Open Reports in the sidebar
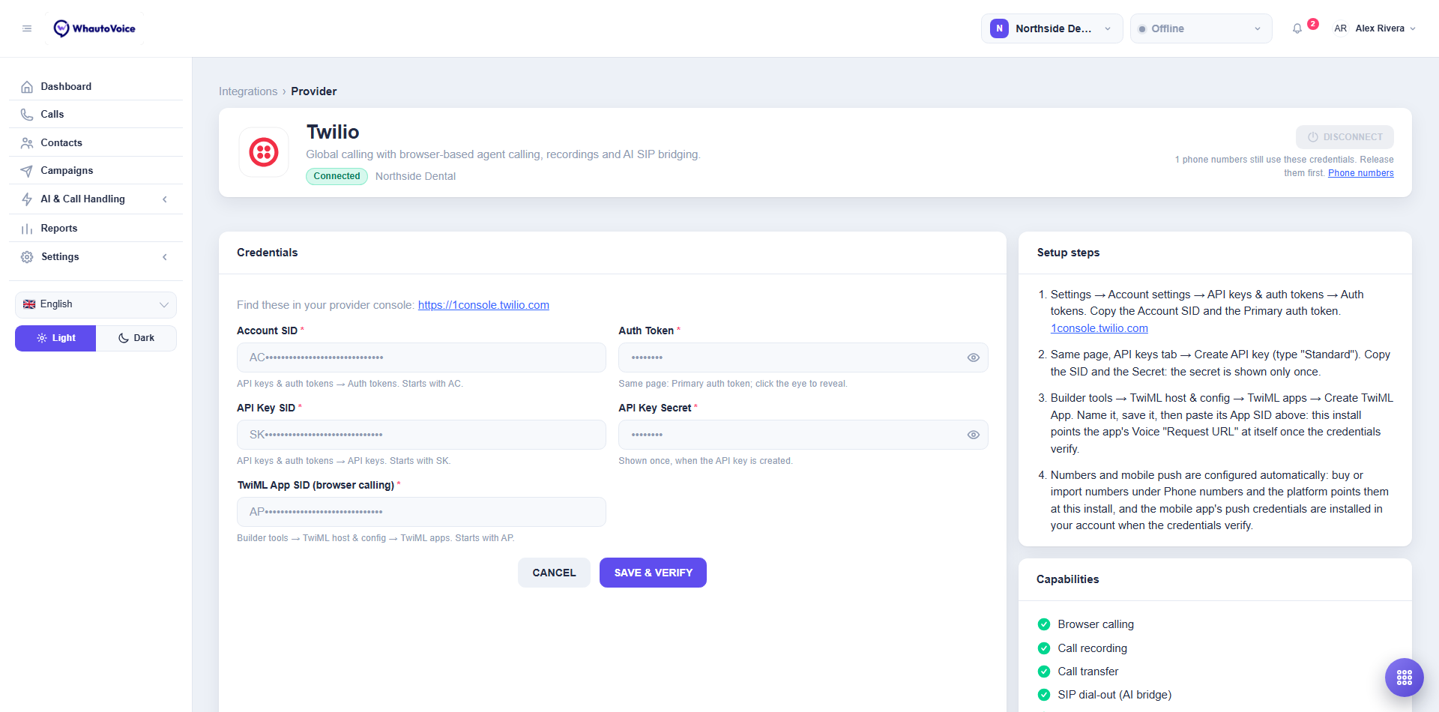The width and height of the screenshot is (1439, 712). click(x=96, y=229)
